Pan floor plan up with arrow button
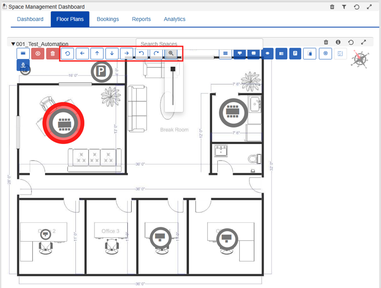 point(97,53)
